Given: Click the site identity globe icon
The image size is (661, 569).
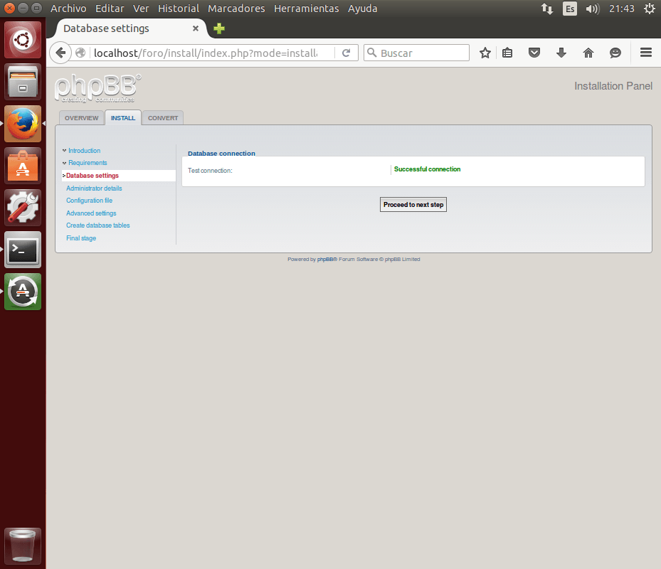Looking at the screenshot, I should tap(80, 53).
